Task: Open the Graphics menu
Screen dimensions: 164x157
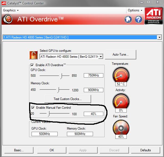Action: pyautogui.click(x=11, y=10)
